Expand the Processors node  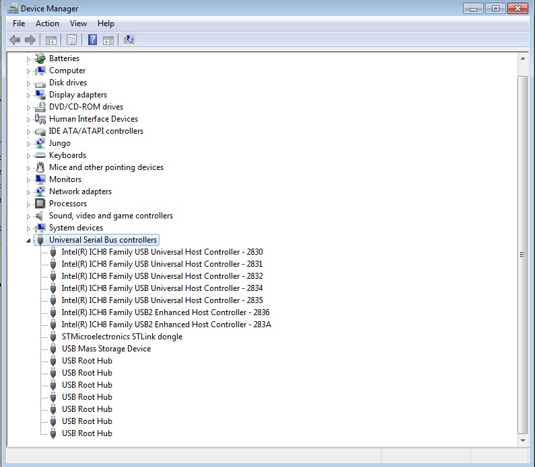(28, 204)
